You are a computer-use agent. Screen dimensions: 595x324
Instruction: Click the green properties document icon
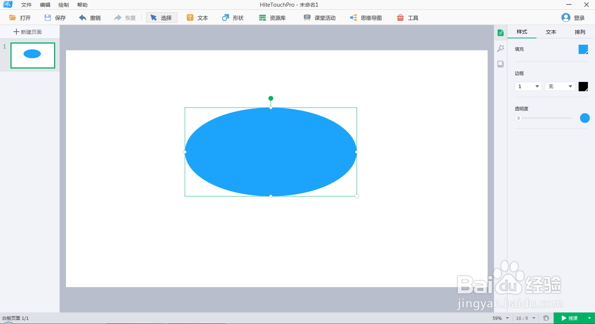point(501,33)
